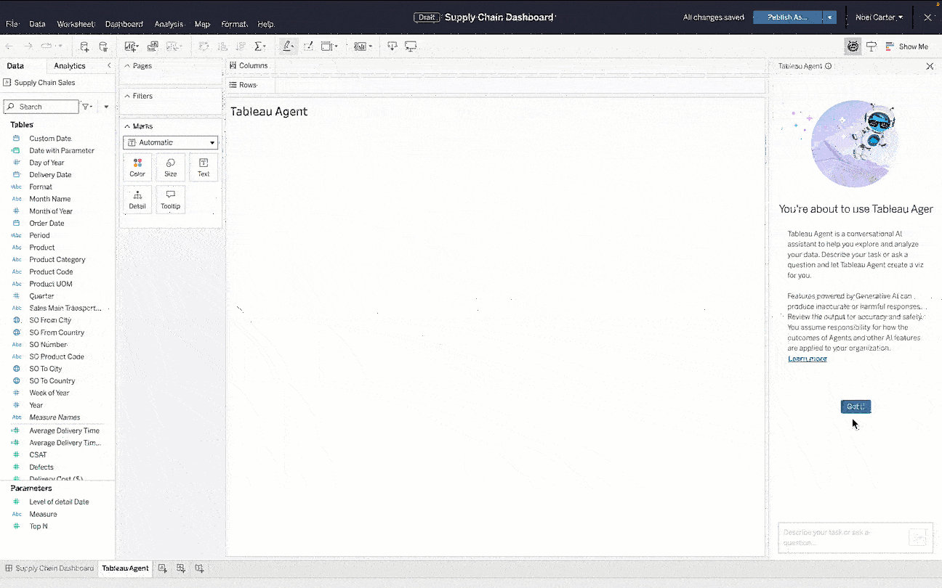
Task: Click the Detail mark card
Action: pyautogui.click(x=137, y=199)
